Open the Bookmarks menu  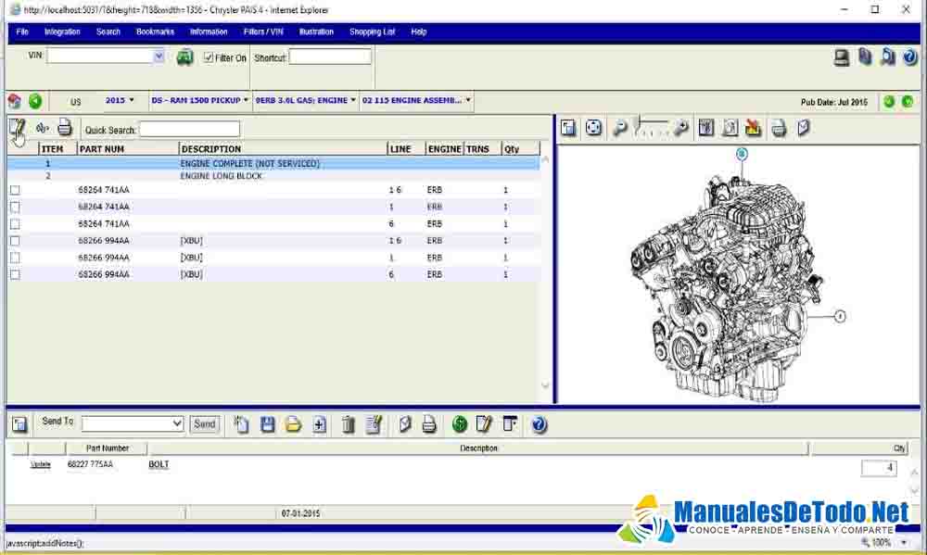pos(155,32)
